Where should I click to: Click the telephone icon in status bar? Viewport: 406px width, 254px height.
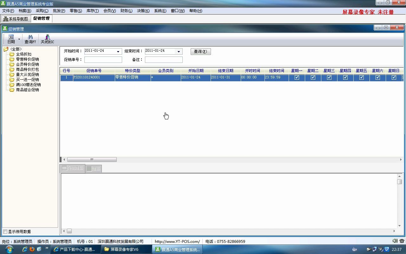pyautogui.click(x=402, y=241)
